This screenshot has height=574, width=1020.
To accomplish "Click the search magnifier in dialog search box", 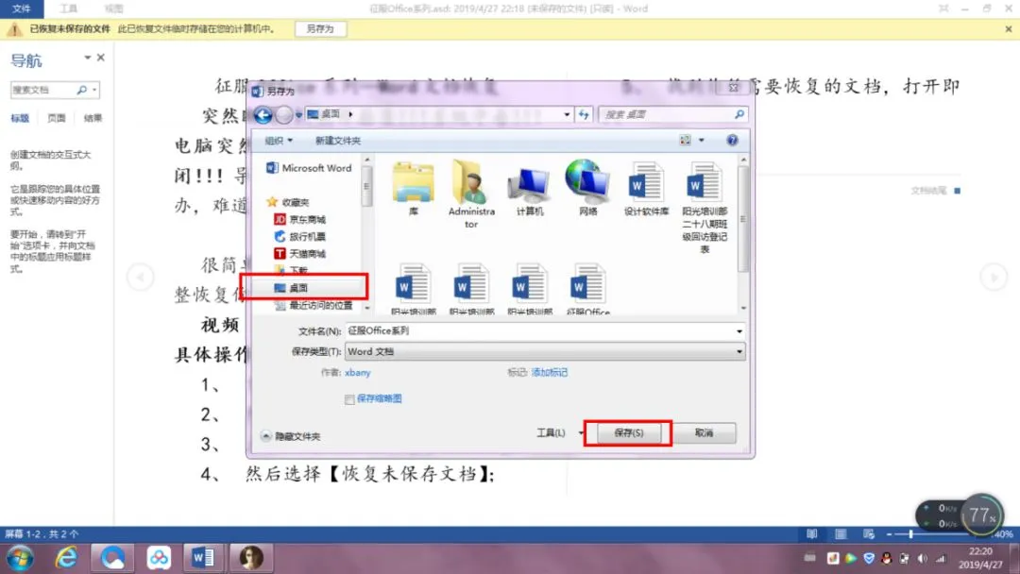I will [x=739, y=114].
